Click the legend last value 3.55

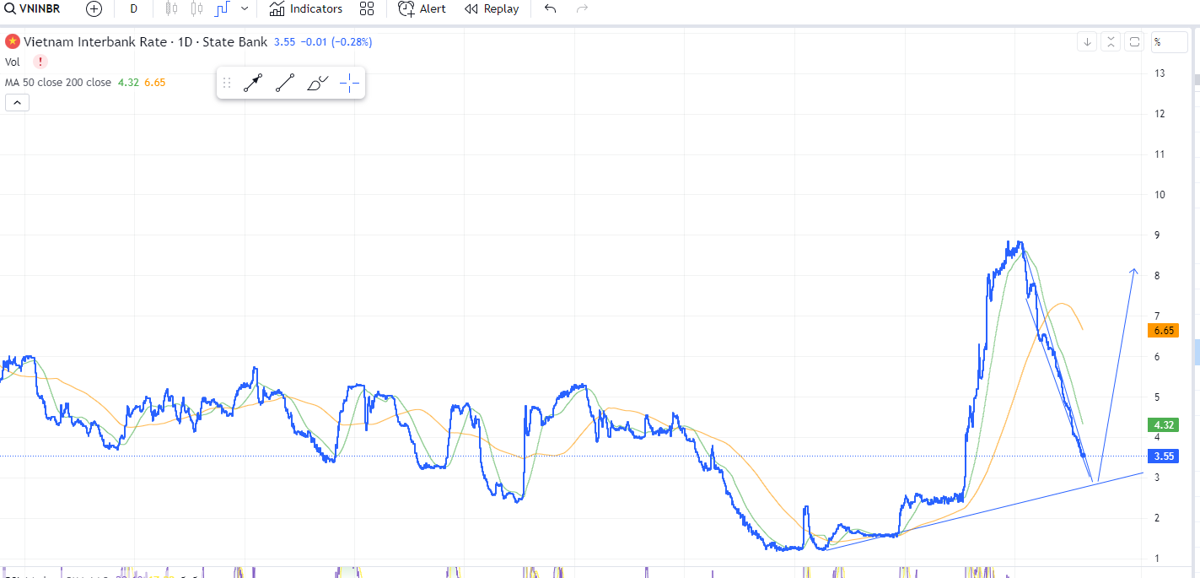(284, 41)
